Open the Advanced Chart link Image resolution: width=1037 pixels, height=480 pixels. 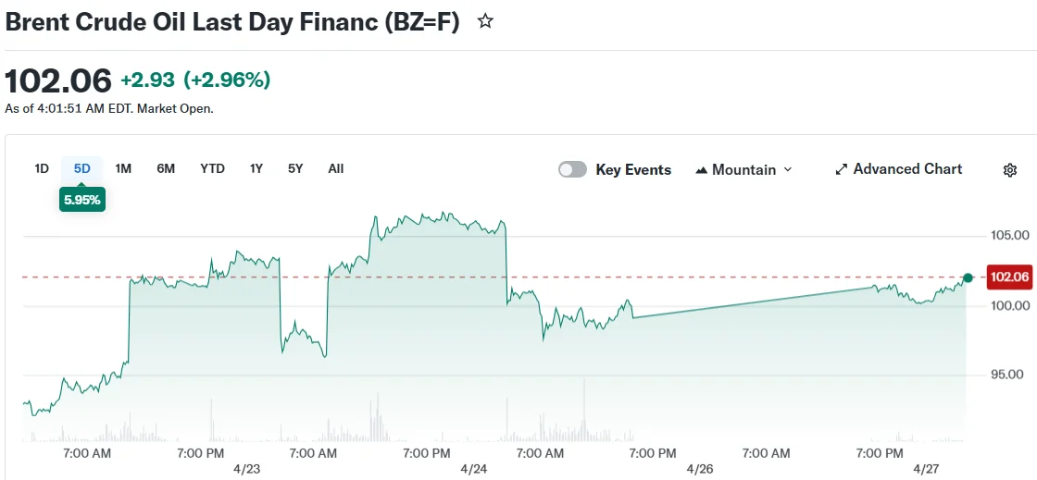(x=907, y=169)
